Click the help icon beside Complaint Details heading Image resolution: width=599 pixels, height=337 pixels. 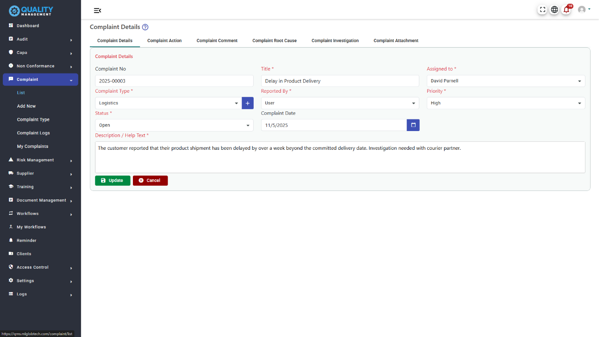[x=145, y=27]
